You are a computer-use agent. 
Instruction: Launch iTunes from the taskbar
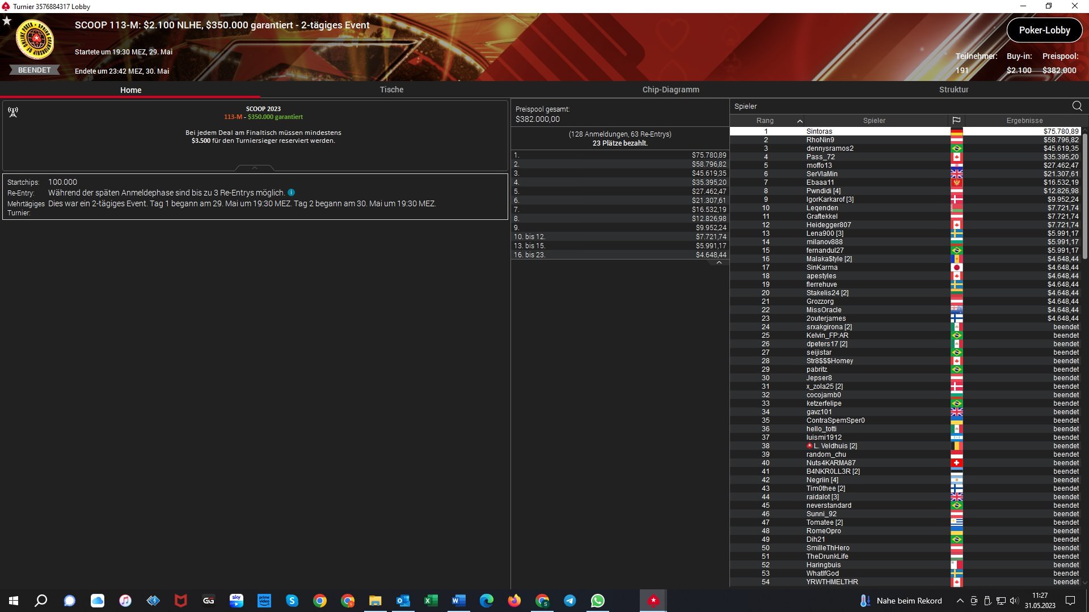click(x=125, y=601)
